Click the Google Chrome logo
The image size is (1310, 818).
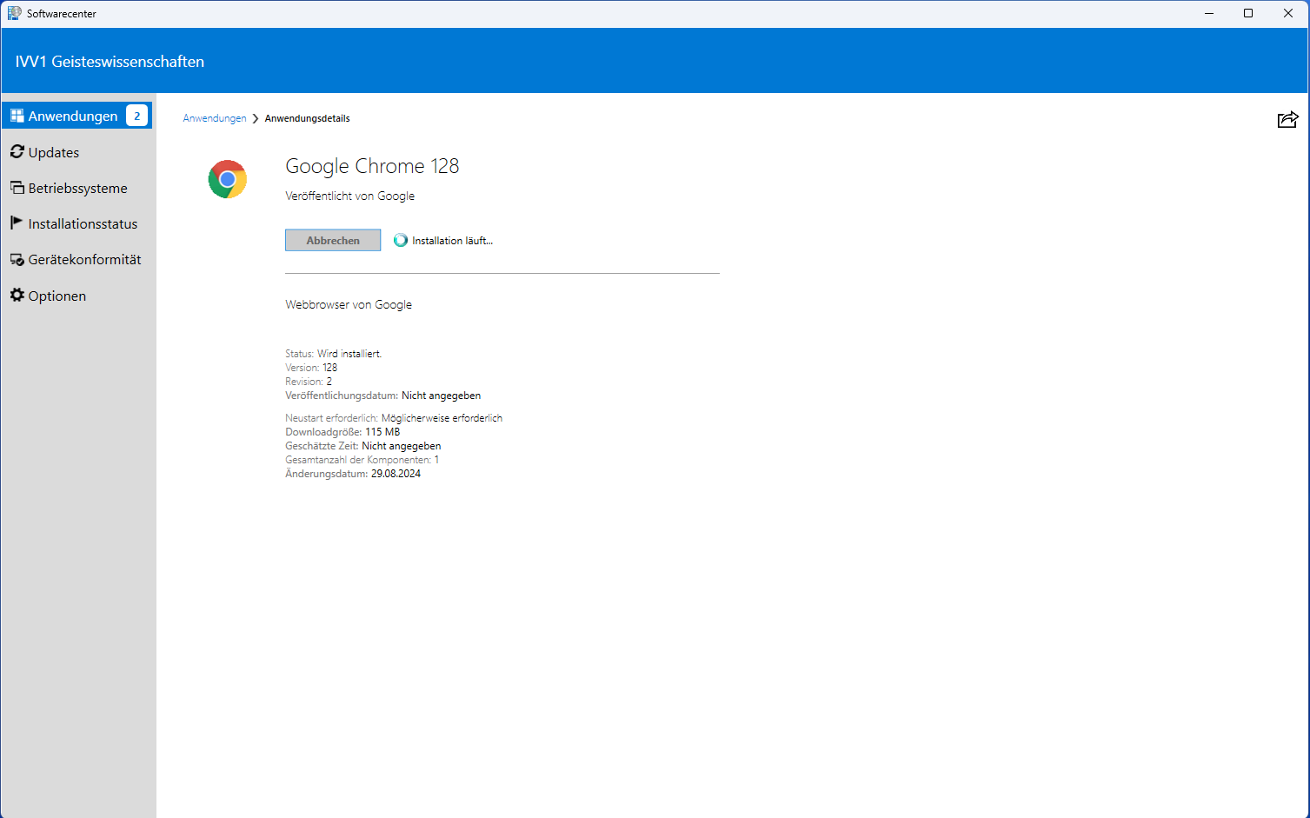click(x=228, y=179)
